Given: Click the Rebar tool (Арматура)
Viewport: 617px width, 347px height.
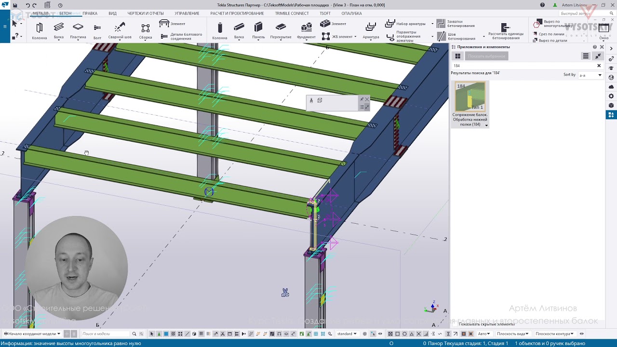Looking at the screenshot, I should click(x=371, y=30).
